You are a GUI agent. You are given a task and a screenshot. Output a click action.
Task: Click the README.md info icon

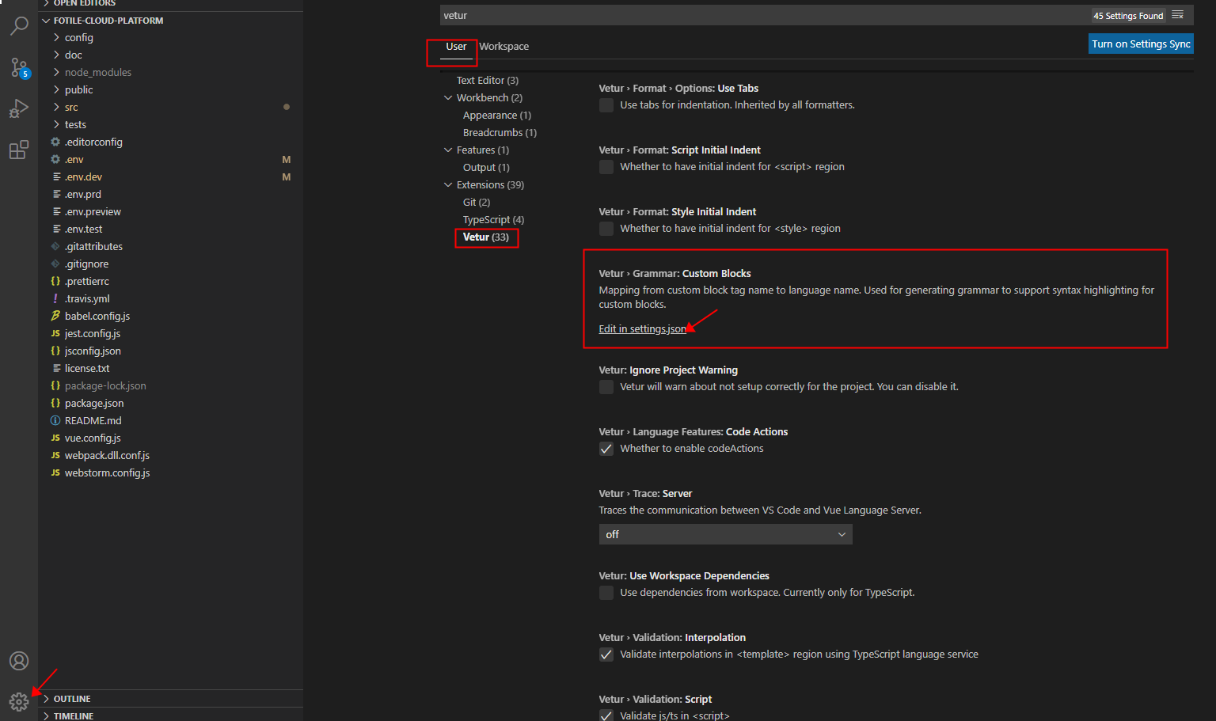55,420
